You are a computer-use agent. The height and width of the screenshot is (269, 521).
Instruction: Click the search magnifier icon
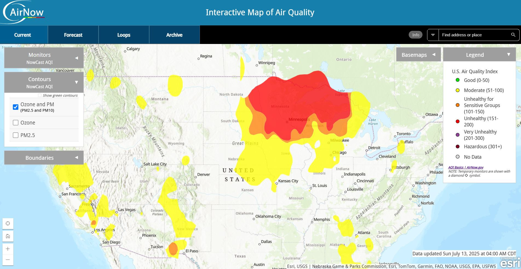(x=513, y=35)
